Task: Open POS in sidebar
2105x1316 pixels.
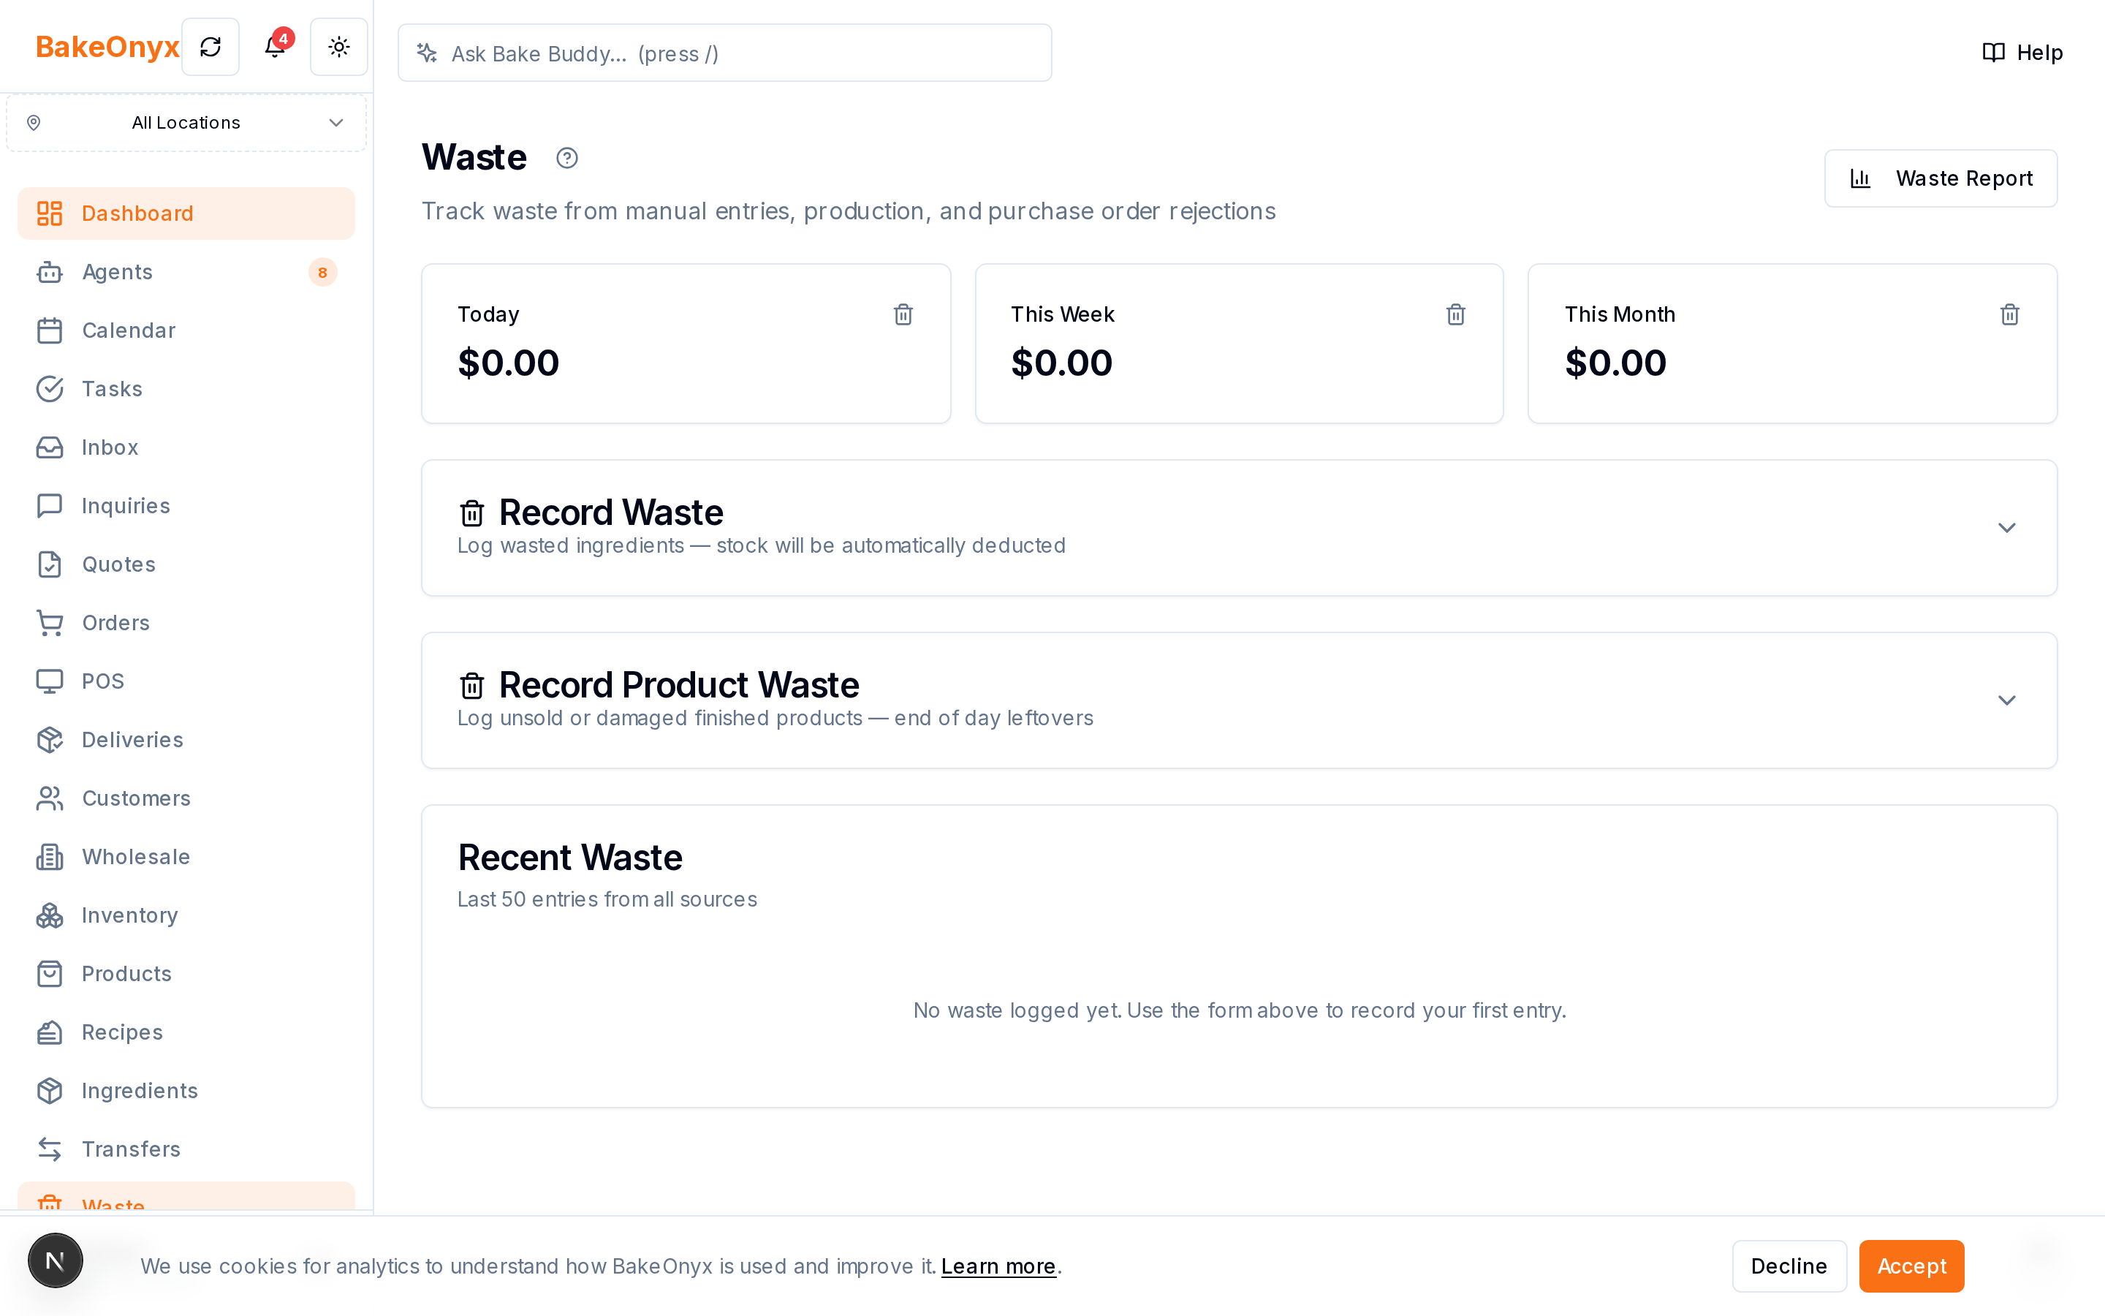Action: [186, 681]
